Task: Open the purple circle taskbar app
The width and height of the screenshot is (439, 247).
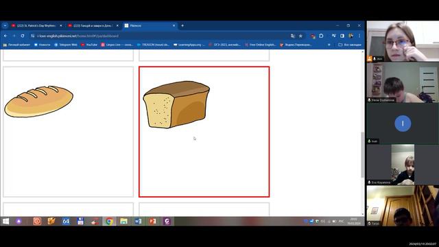Action: point(19,221)
